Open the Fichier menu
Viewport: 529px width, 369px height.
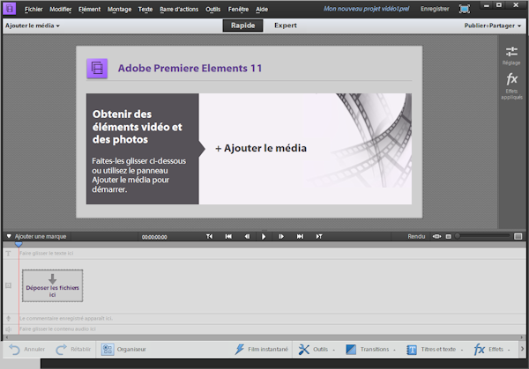[34, 9]
